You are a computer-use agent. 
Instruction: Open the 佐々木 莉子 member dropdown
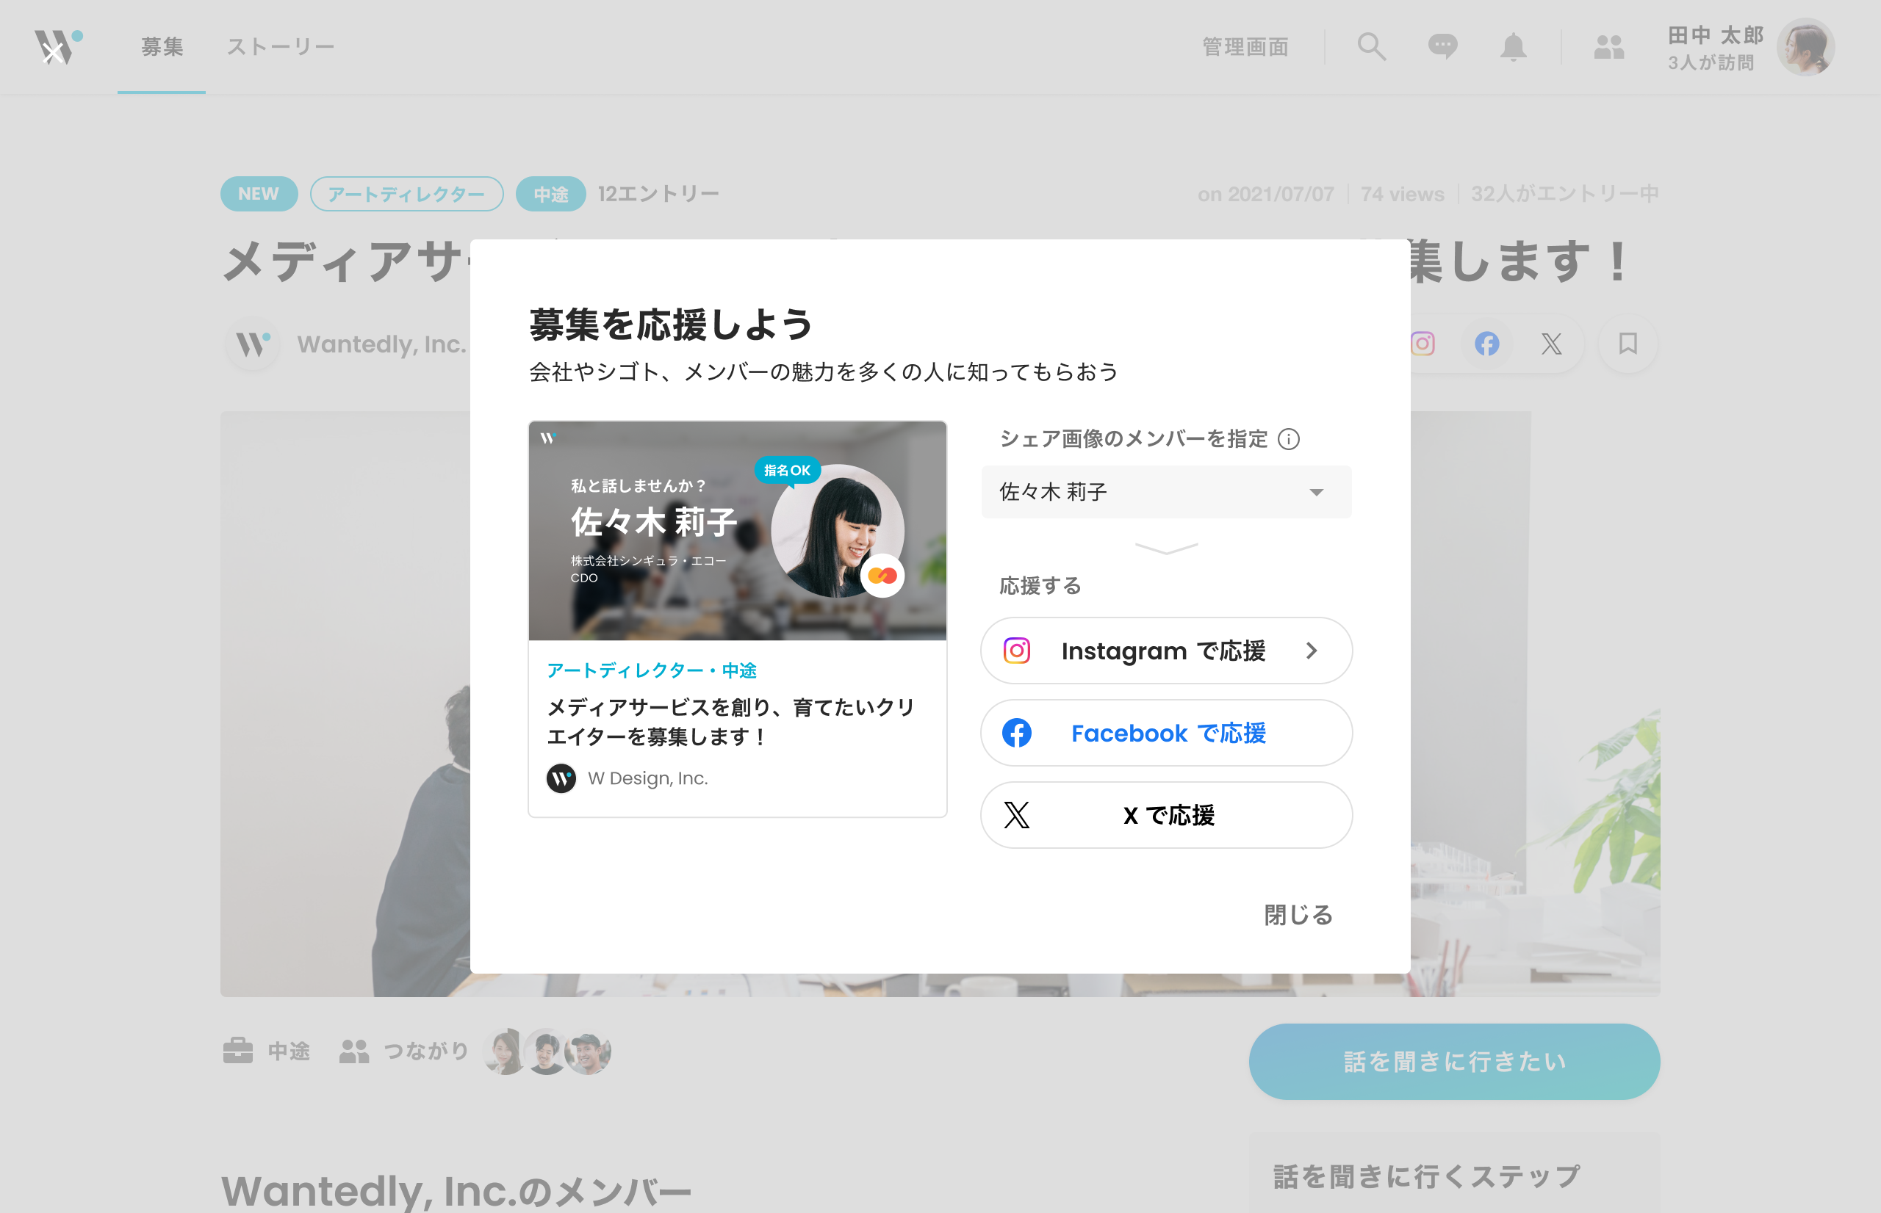[1165, 492]
